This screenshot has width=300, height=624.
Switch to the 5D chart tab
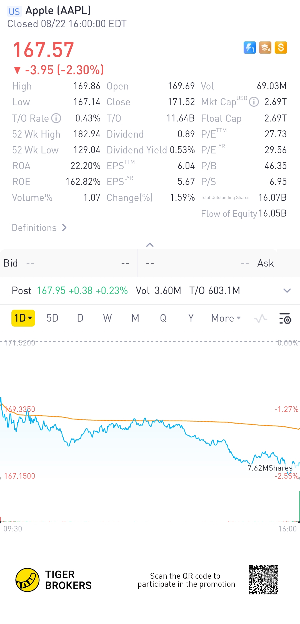pos(52,318)
